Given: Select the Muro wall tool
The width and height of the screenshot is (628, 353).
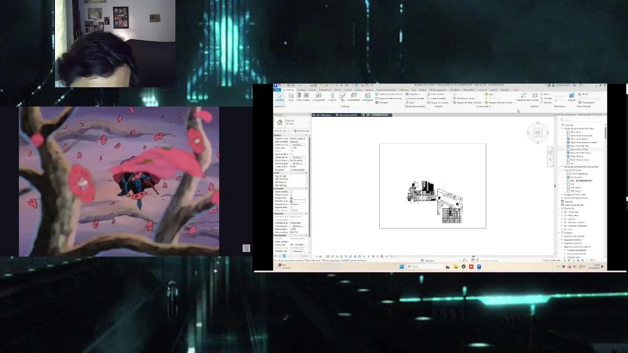Looking at the screenshot, I should [291, 97].
